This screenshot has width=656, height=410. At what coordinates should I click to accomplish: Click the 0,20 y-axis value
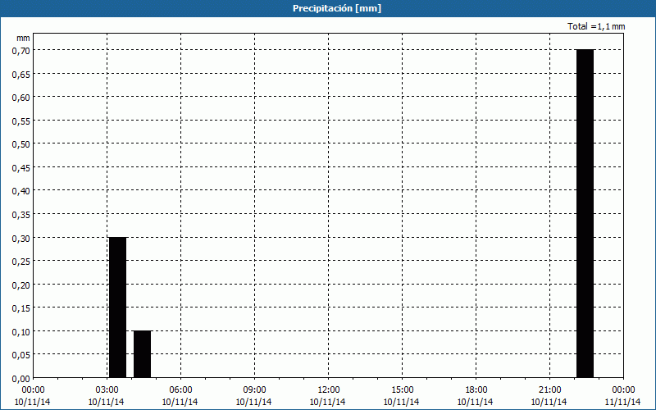click(20, 285)
